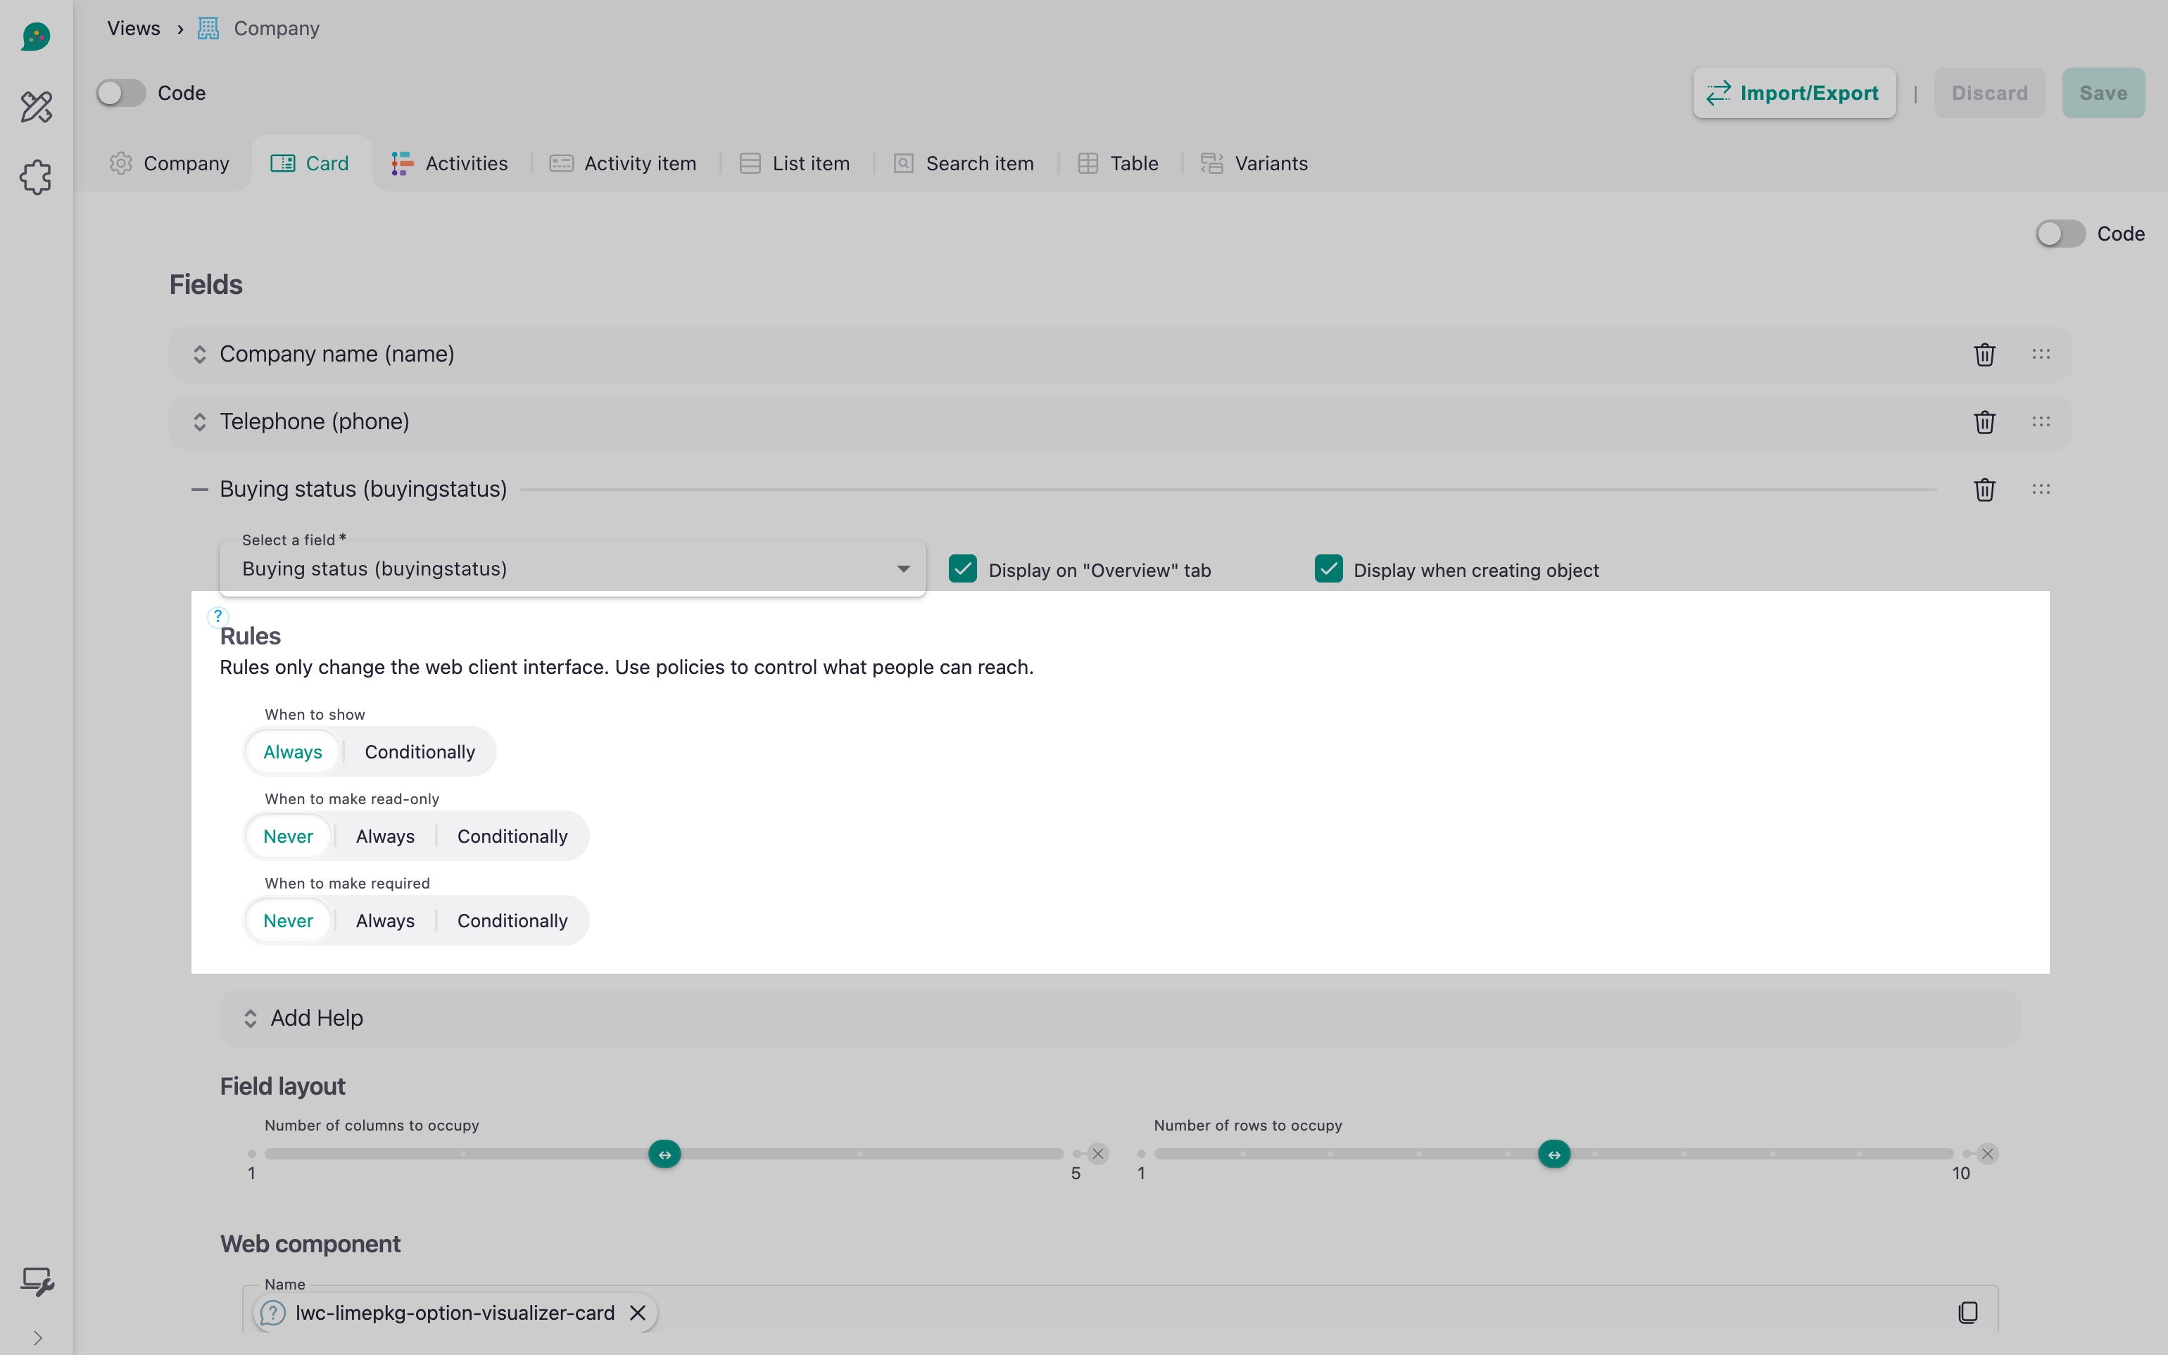Open the Select a field dropdown

pyautogui.click(x=573, y=568)
